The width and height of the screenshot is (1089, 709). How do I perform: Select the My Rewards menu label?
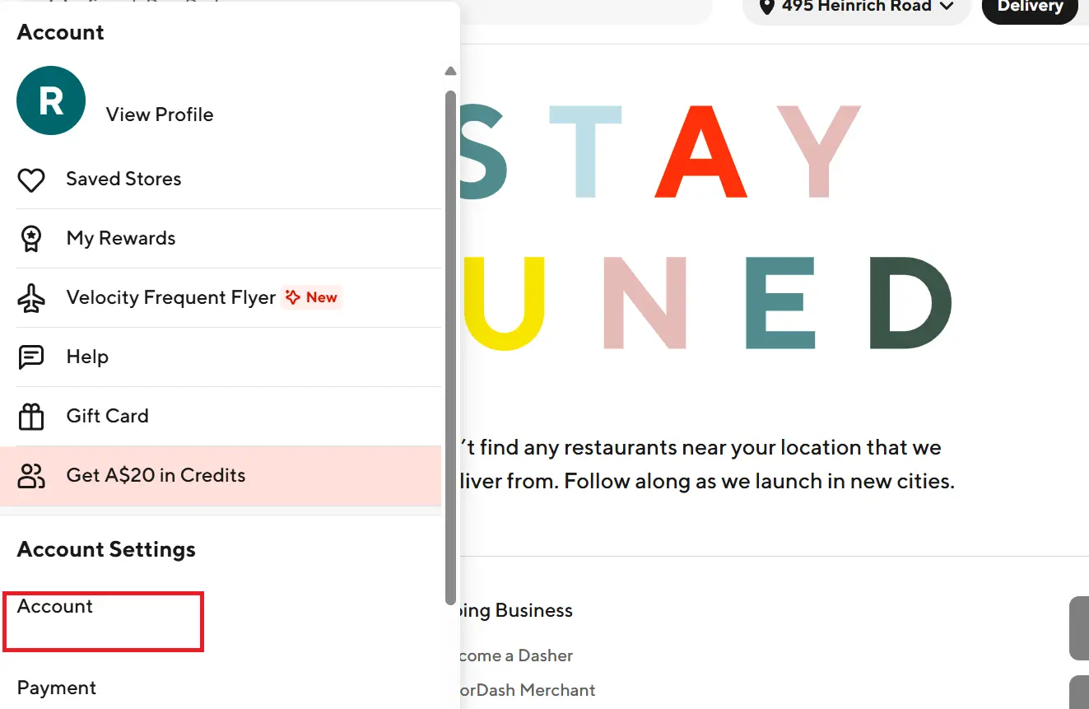(121, 239)
